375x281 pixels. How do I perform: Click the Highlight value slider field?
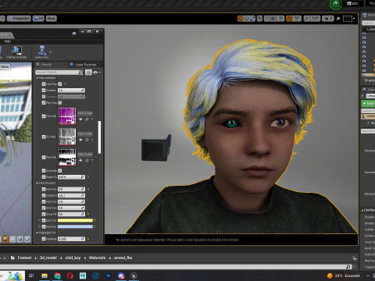coord(71,239)
